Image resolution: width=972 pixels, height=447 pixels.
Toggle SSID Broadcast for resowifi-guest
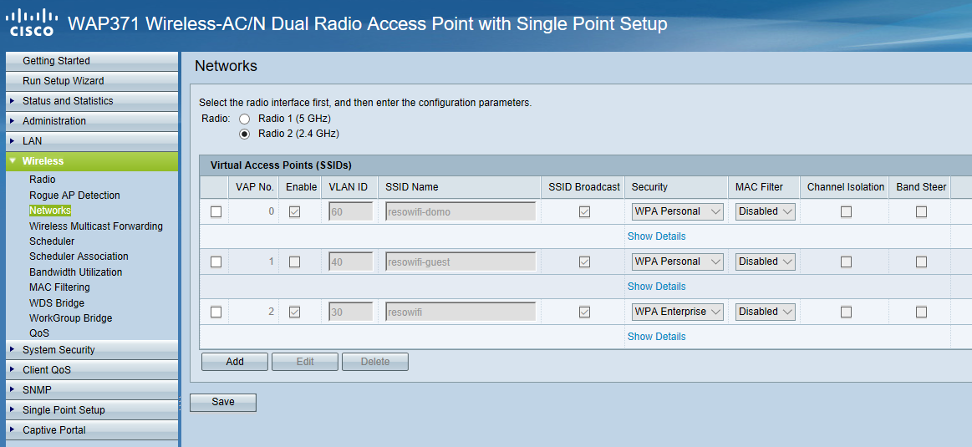(584, 262)
